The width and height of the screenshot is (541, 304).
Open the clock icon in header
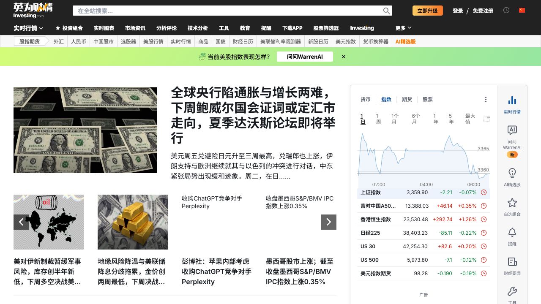click(506, 11)
